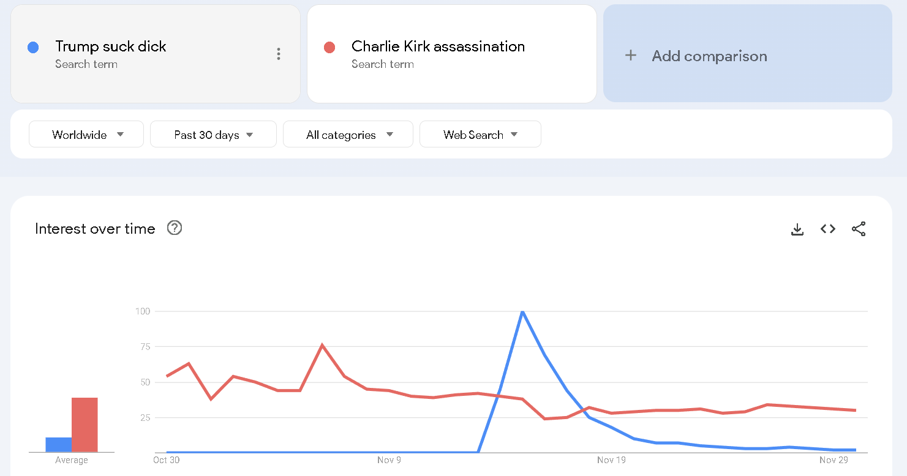Click the blue line's peak at 100
This screenshot has width=907, height=476.
point(522,312)
